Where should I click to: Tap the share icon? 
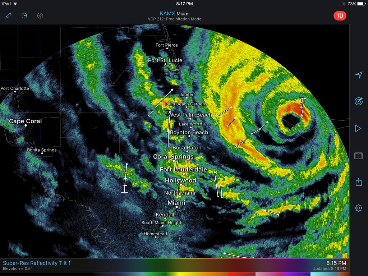click(x=358, y=182)
